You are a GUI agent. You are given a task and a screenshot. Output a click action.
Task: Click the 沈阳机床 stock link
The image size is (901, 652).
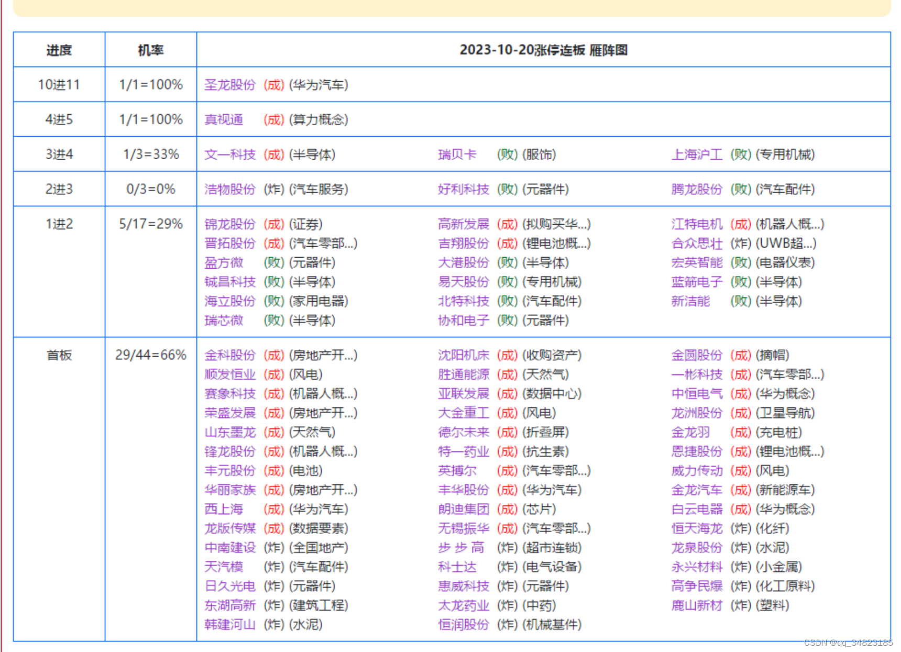(x=464, y=356)
